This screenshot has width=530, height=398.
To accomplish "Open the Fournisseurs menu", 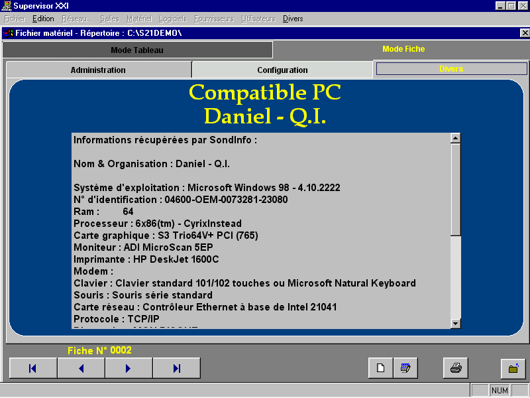I will 214,19.
